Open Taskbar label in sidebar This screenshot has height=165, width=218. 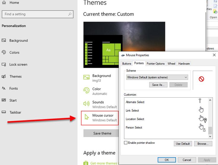click(15, 112)
